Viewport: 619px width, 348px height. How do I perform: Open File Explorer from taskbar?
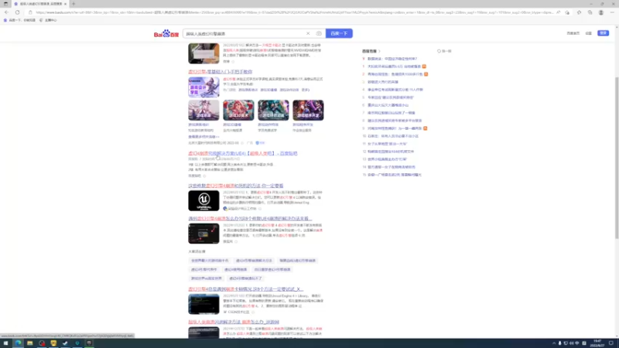click(x=29, y=343)
